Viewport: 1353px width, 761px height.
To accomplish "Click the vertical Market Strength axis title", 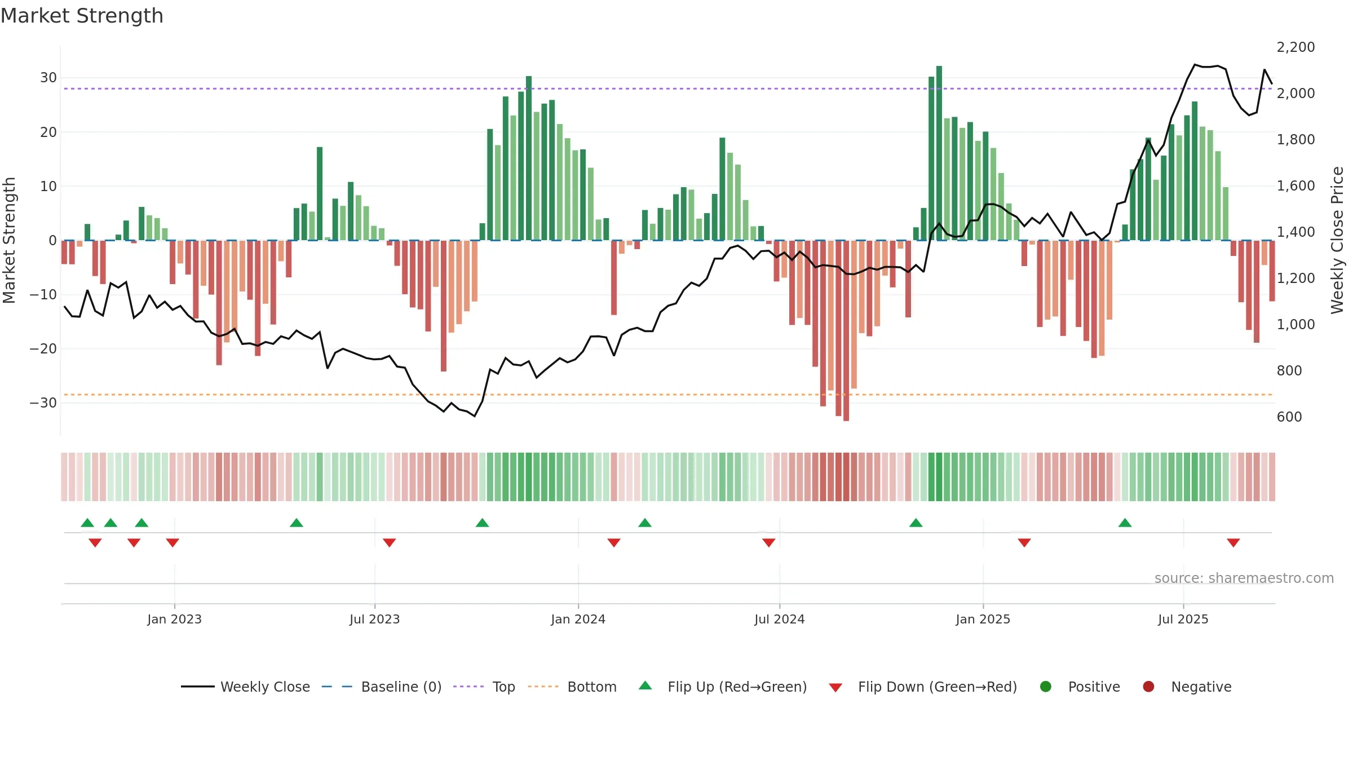I will pos(10,241).
